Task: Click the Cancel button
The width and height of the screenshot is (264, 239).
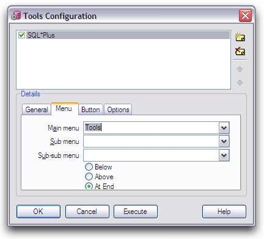Action: pos(87,212)
